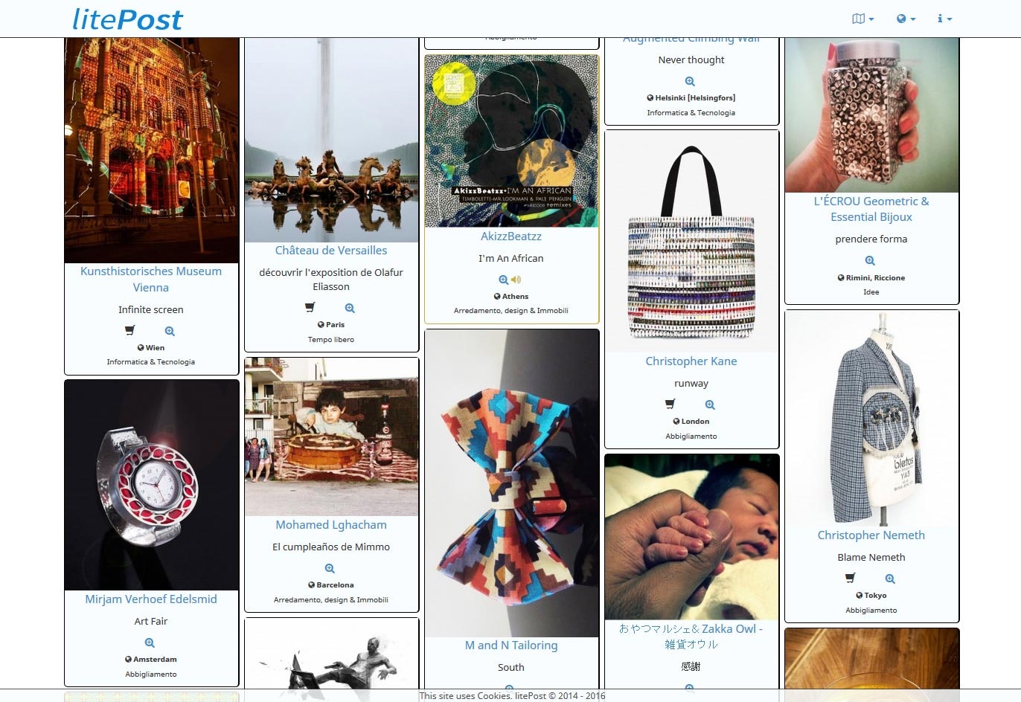This screenshot has width=1021, height=702.
Task: Expand the globe language dropdown
Action: (x=906, y=19)
